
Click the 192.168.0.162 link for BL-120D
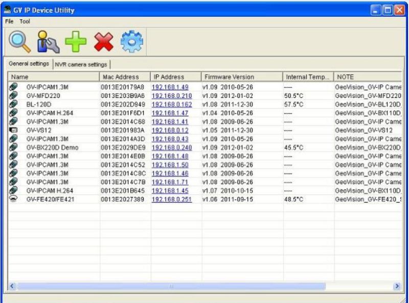click(172, 103)
